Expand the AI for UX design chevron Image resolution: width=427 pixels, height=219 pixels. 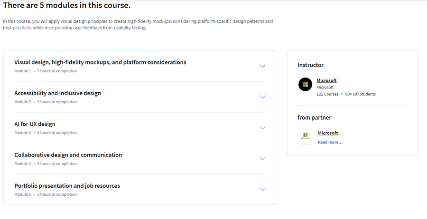click(x=262, y=128)
